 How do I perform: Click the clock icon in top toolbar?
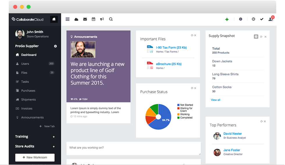(253, 19)
